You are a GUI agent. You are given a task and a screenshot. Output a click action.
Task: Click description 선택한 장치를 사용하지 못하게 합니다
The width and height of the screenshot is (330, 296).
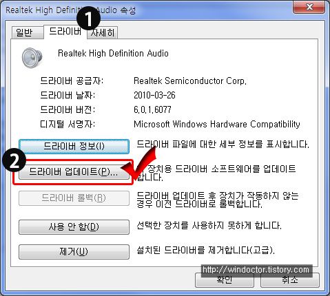coord(209,226)
